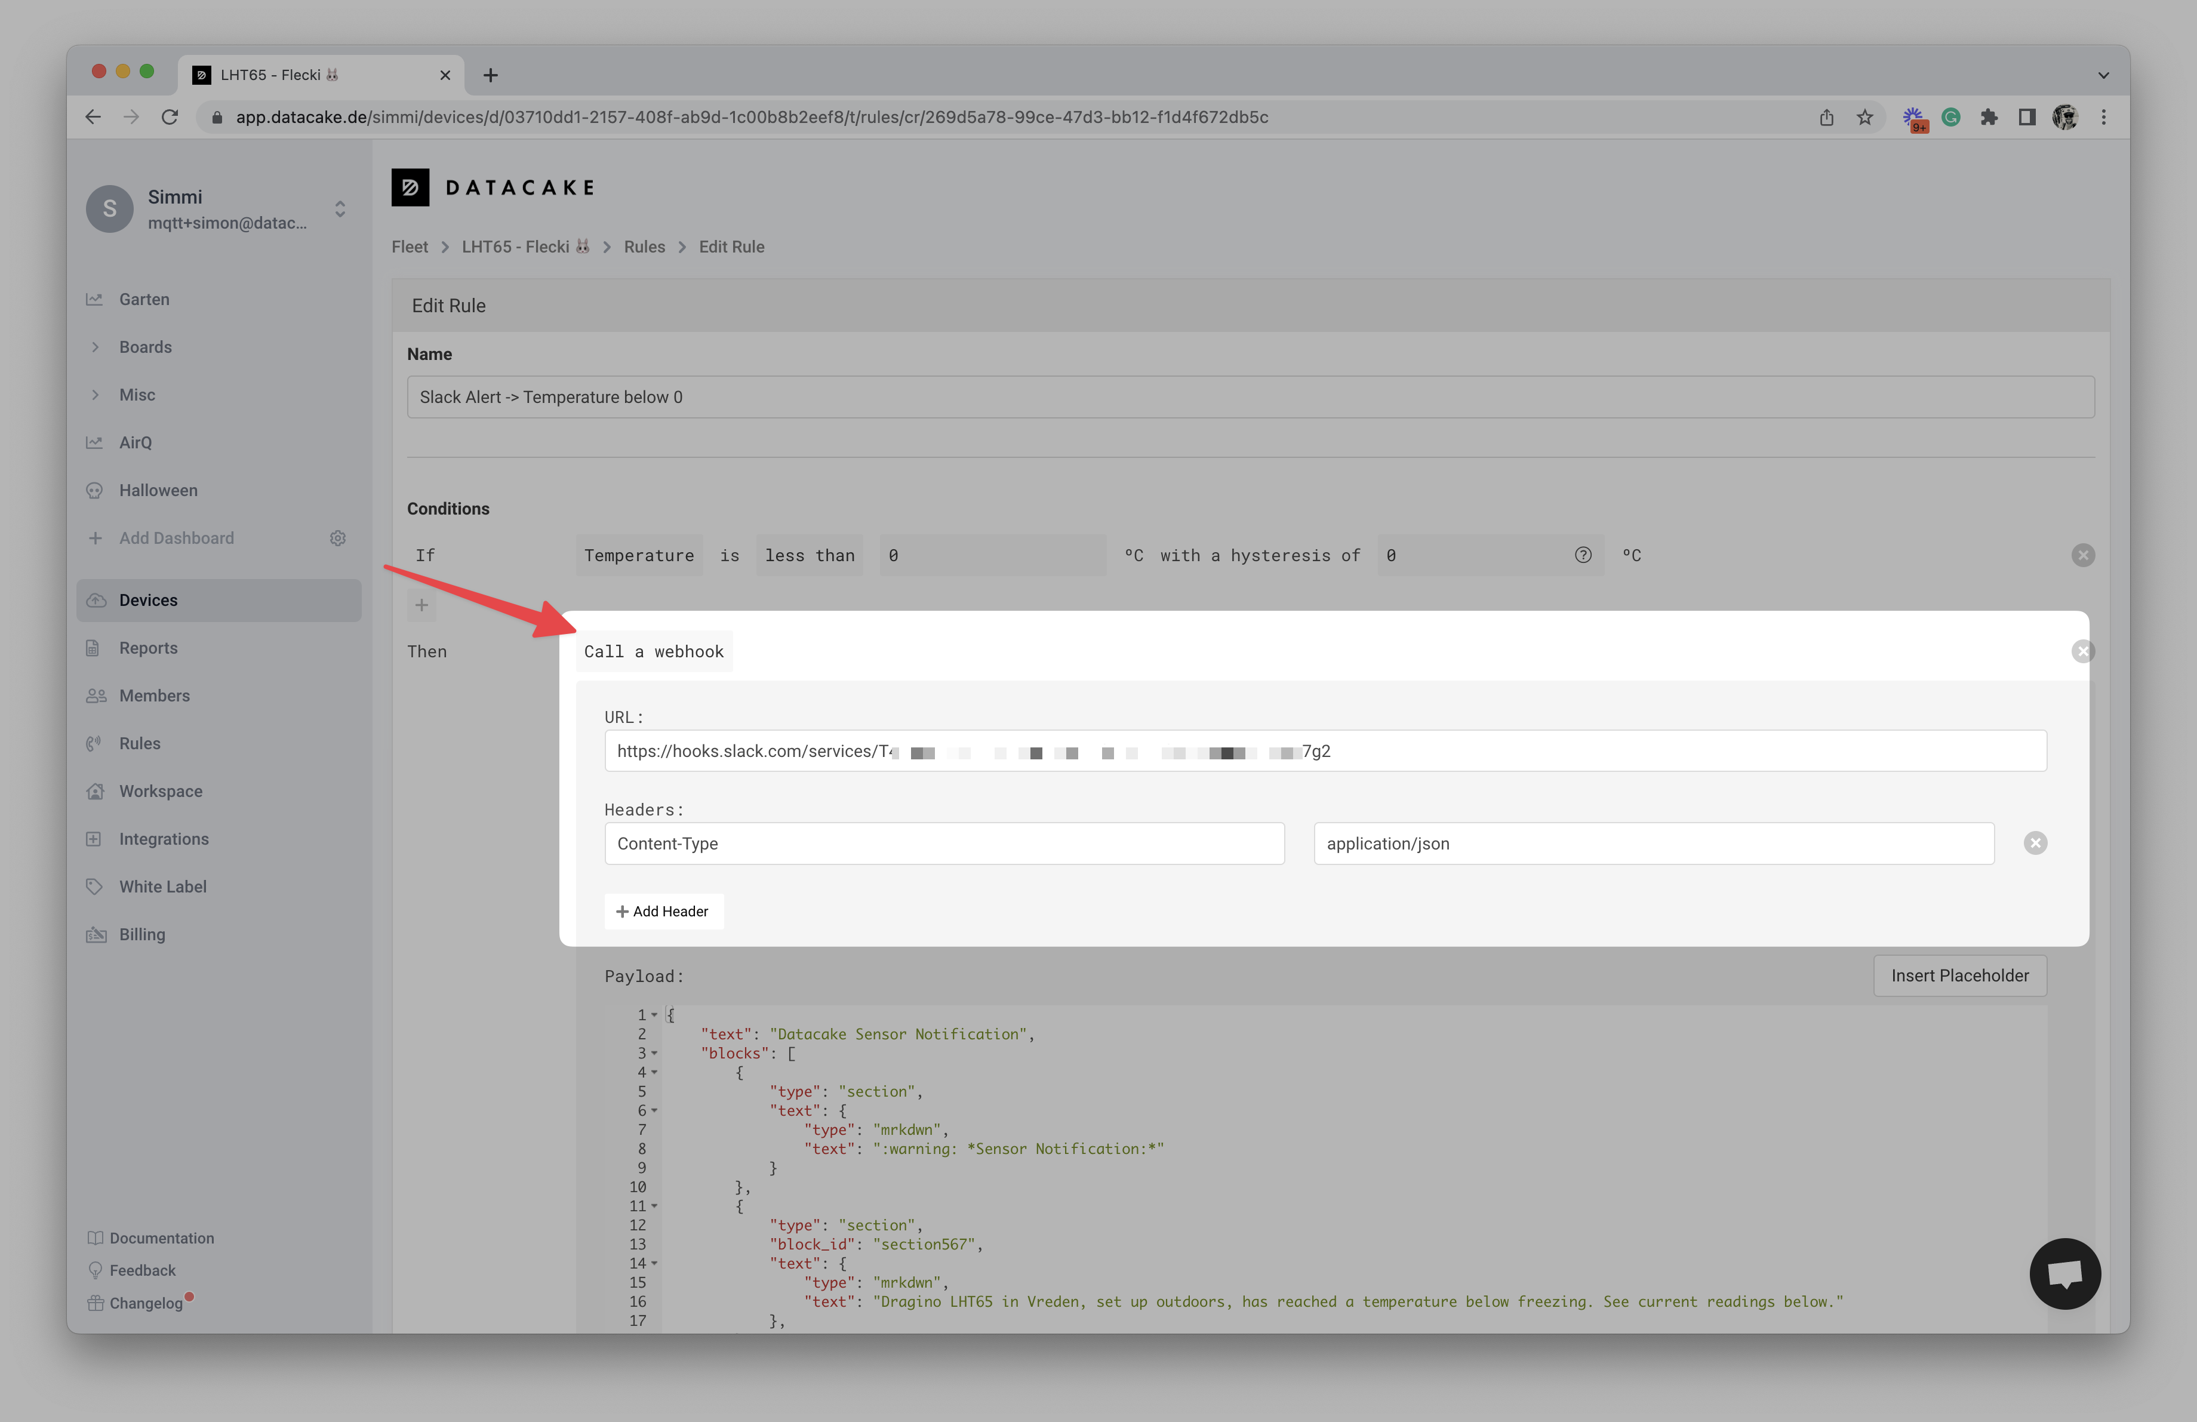The width and height of the screenshot is (2197, 1422).
Task: Add a new condition with plus icon
Action: coord(422,605)
